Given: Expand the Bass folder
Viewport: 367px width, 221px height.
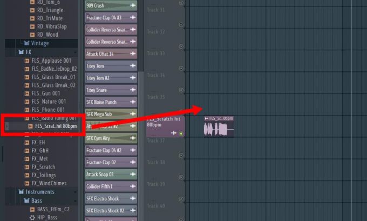Looking at the screenshot, I should [36, 200].
